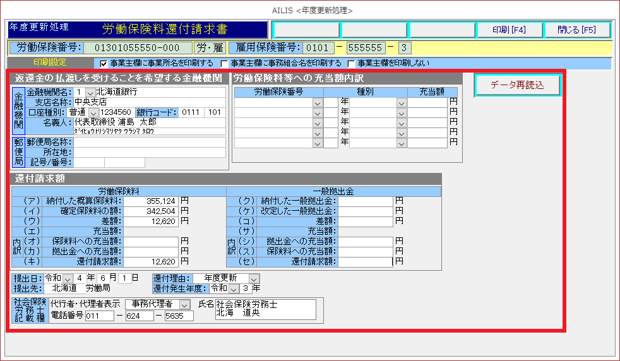Enable 事業主欄に事務組合名を印刷する checkbox

click(x=225, y=64)
